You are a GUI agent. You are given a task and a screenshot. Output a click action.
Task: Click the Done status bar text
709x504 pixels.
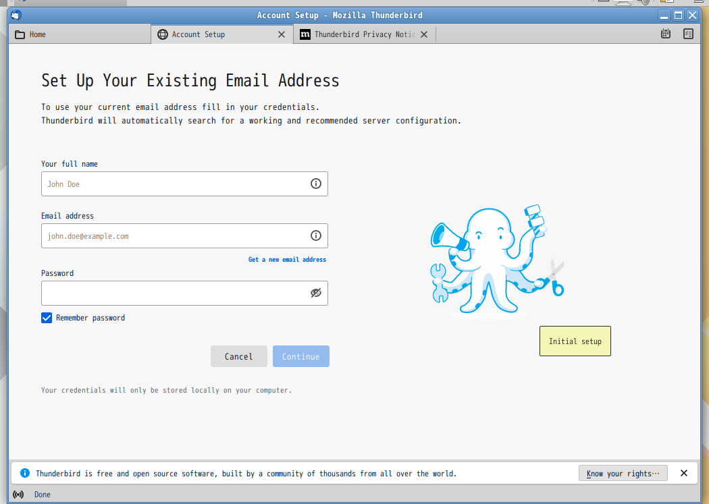tap(43, 495)
